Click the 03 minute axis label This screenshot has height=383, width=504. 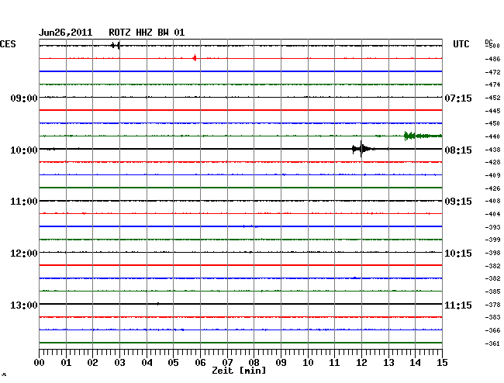click(x=119, y=362)
